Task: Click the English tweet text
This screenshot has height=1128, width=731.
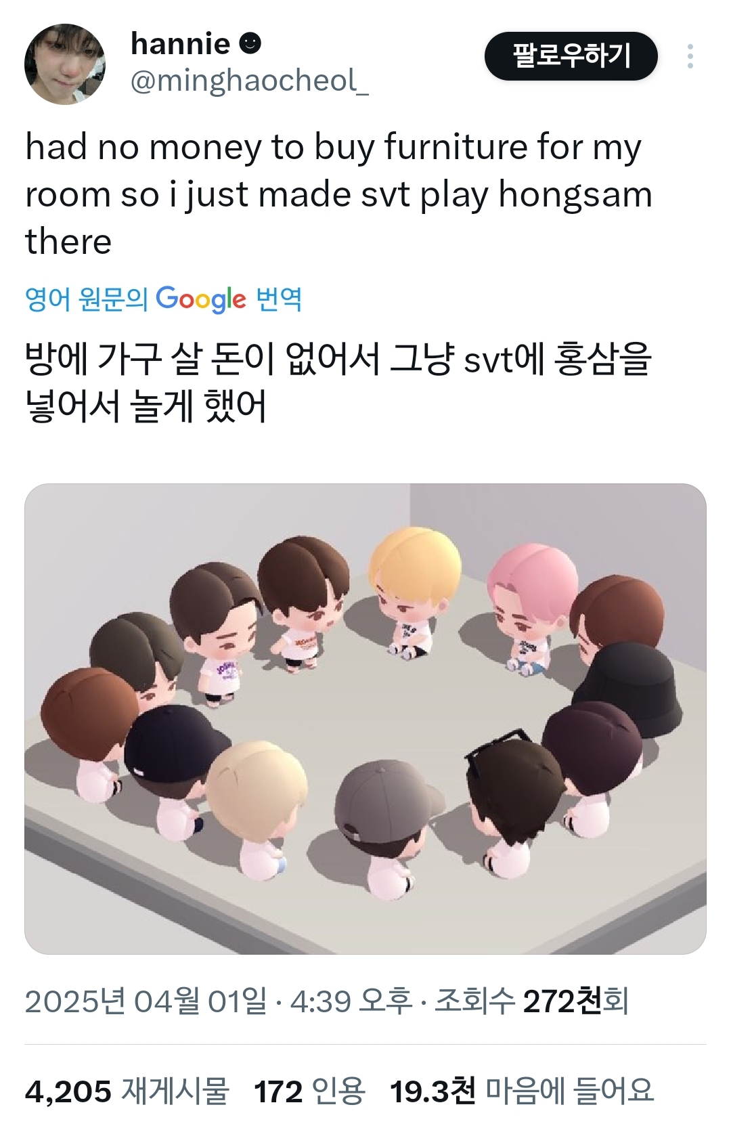Action: (x=338, y=194)
